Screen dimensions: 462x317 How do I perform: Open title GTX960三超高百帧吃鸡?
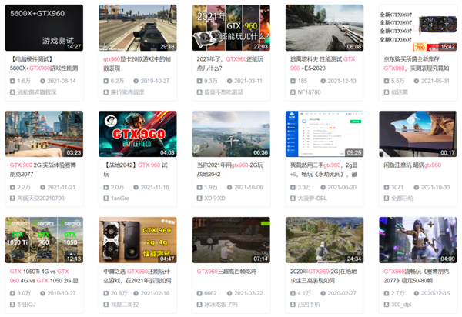click(226, 272)
